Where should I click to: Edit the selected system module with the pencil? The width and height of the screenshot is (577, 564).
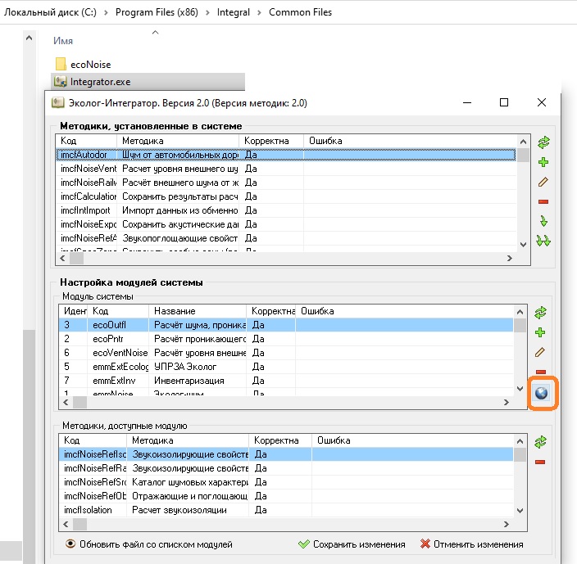point(541,352)
